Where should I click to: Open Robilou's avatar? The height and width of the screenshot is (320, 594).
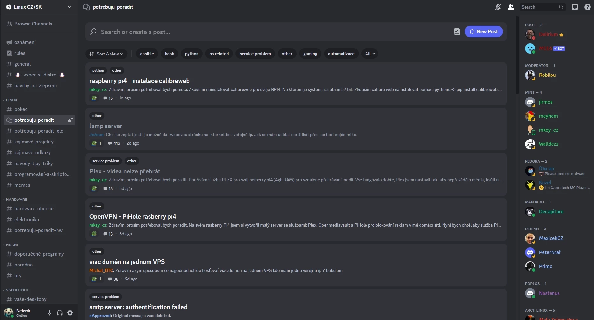[530, 75]
